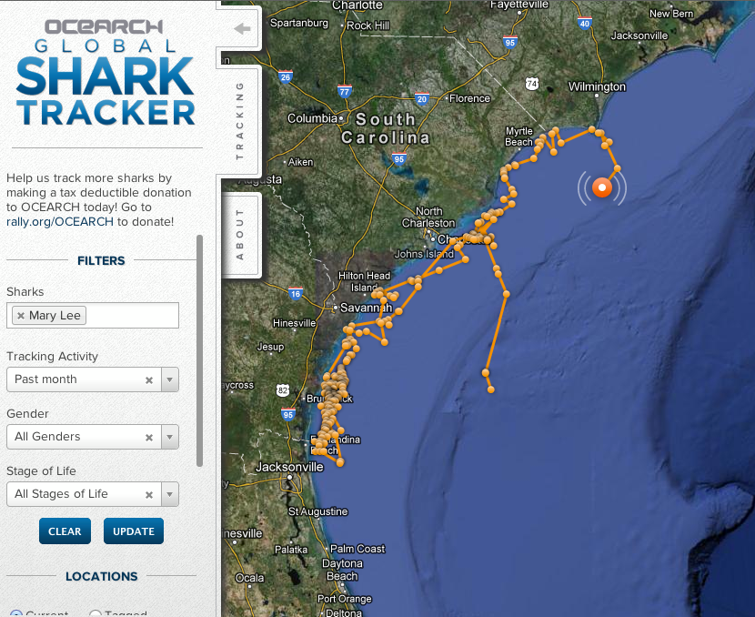Switch to the vertical About tab
This screenshot has height=617, width=755.
tap(240, 234)
